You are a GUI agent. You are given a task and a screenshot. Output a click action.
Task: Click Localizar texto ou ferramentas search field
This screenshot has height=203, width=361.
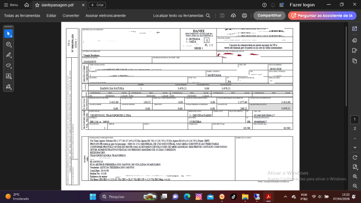coord(181,16)
